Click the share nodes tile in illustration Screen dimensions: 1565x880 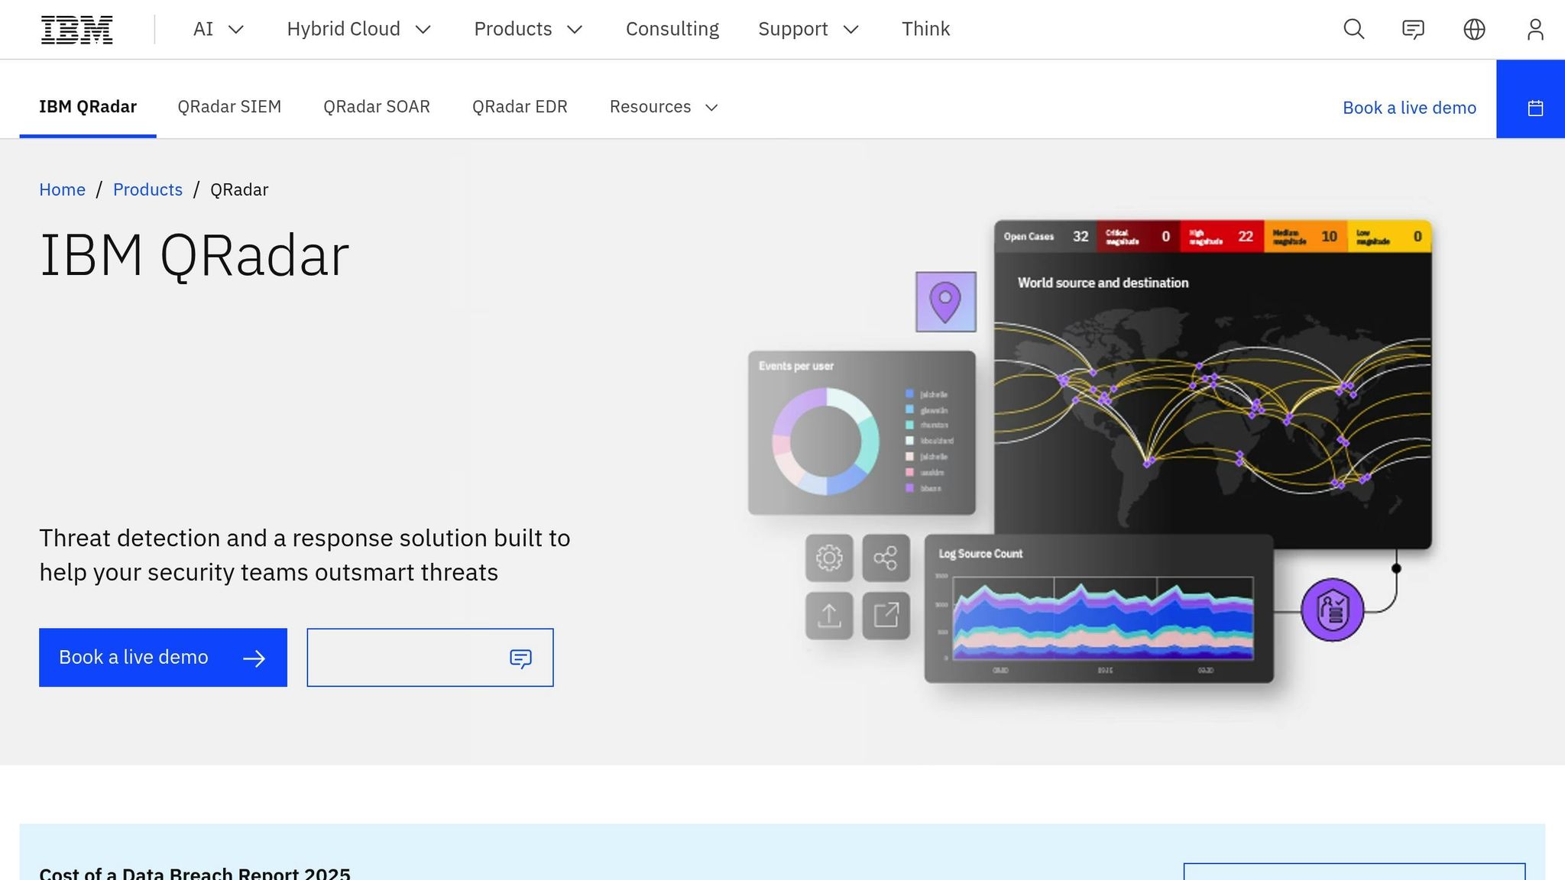coord(886,558)
